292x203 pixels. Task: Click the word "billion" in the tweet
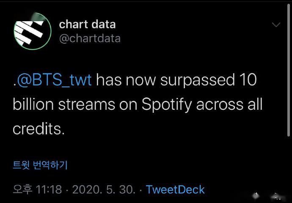tap(33, 105)
